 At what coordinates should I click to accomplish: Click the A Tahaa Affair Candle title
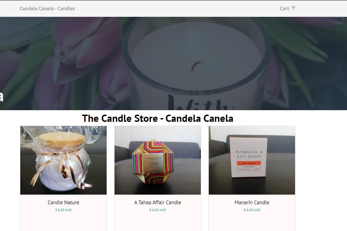pyautogui.click(x=158, y=202)
